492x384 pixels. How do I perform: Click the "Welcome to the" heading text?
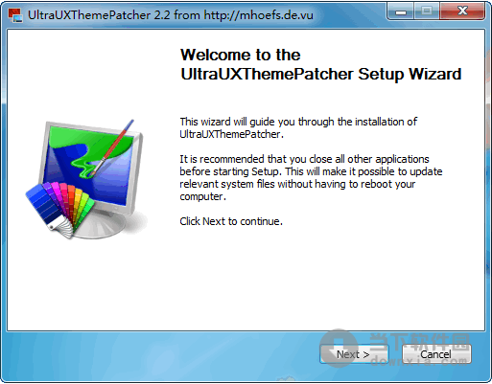(x=241, y=55)
